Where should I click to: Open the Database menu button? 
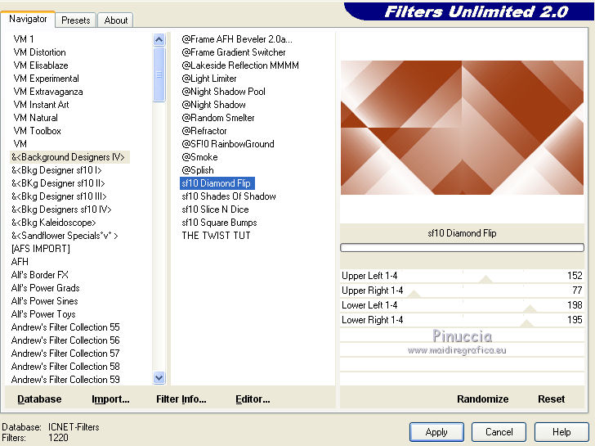click(x=39, y=399)
